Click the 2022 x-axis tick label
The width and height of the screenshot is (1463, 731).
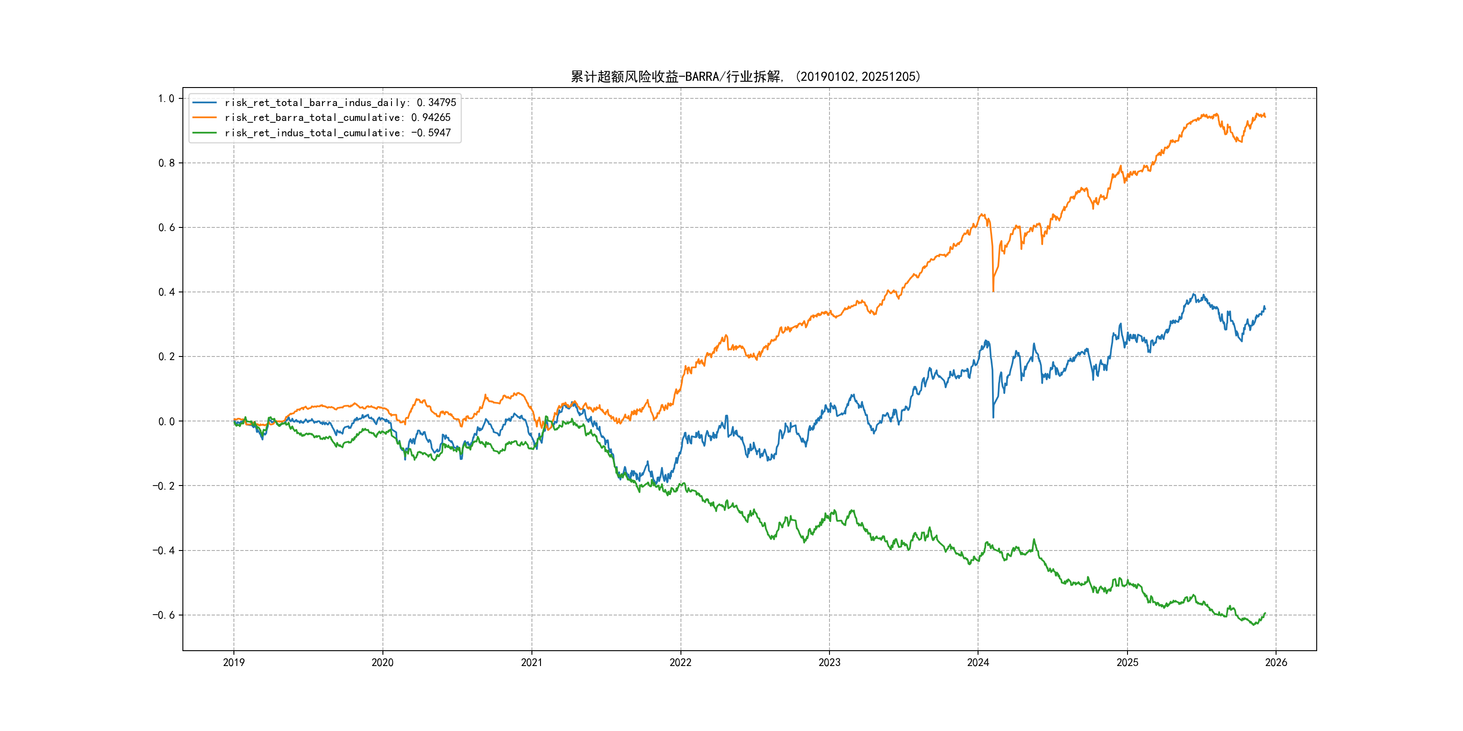pos(680,662)
